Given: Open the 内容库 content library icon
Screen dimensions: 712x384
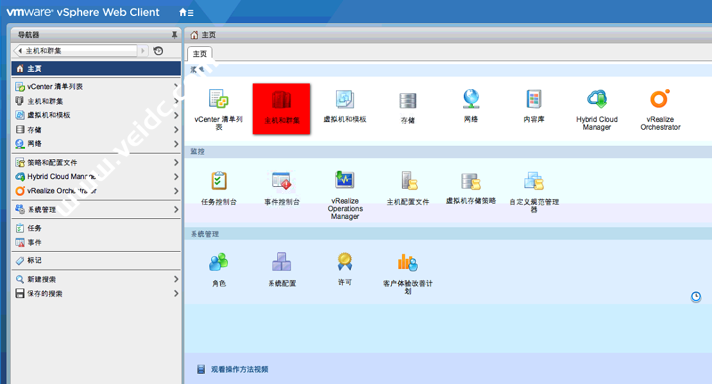Looking at the screenshot, I should pos(534,100).
